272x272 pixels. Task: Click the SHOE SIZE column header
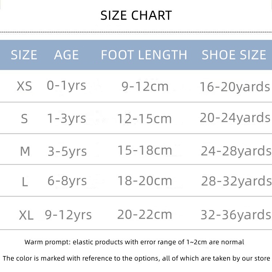tap(234, 55)
